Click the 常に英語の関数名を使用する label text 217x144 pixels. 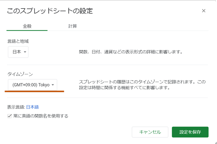[x=40, y=116]
